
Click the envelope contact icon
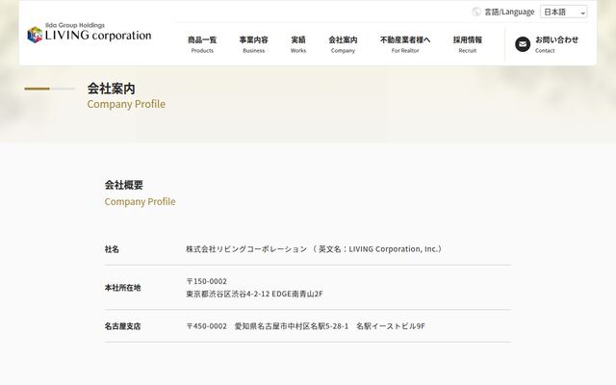(x=523, y=44)
